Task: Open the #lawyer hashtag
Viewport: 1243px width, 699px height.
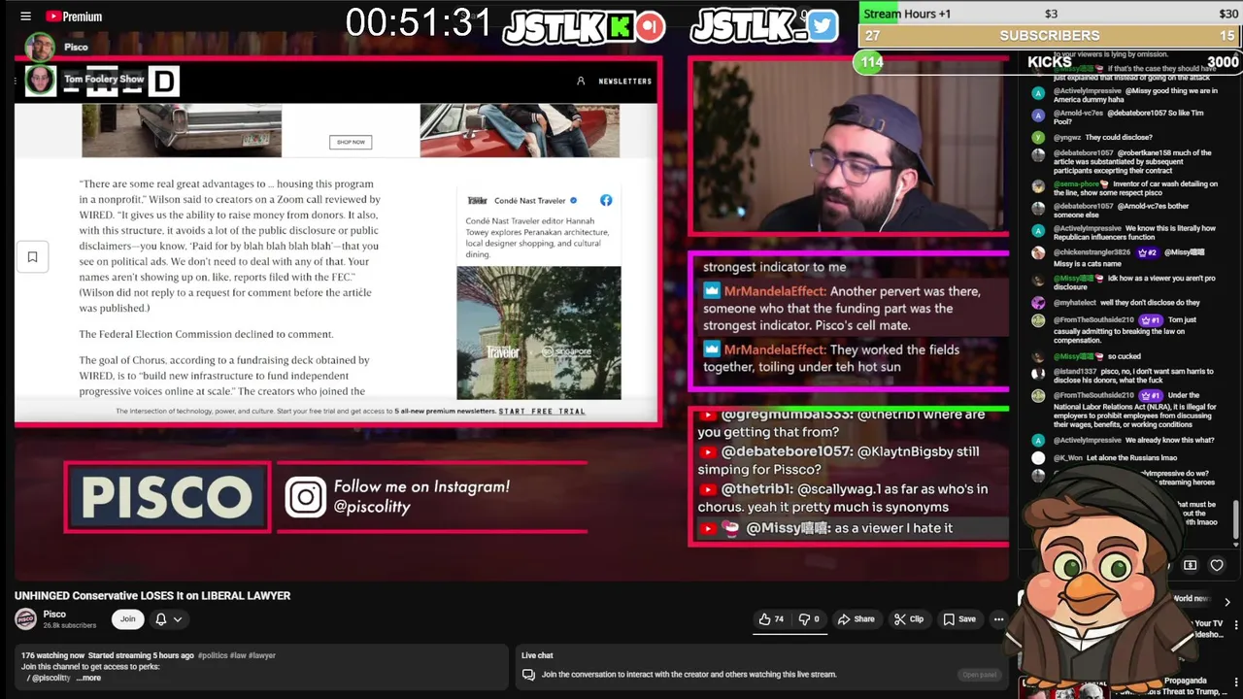Action: click(262, 655)
